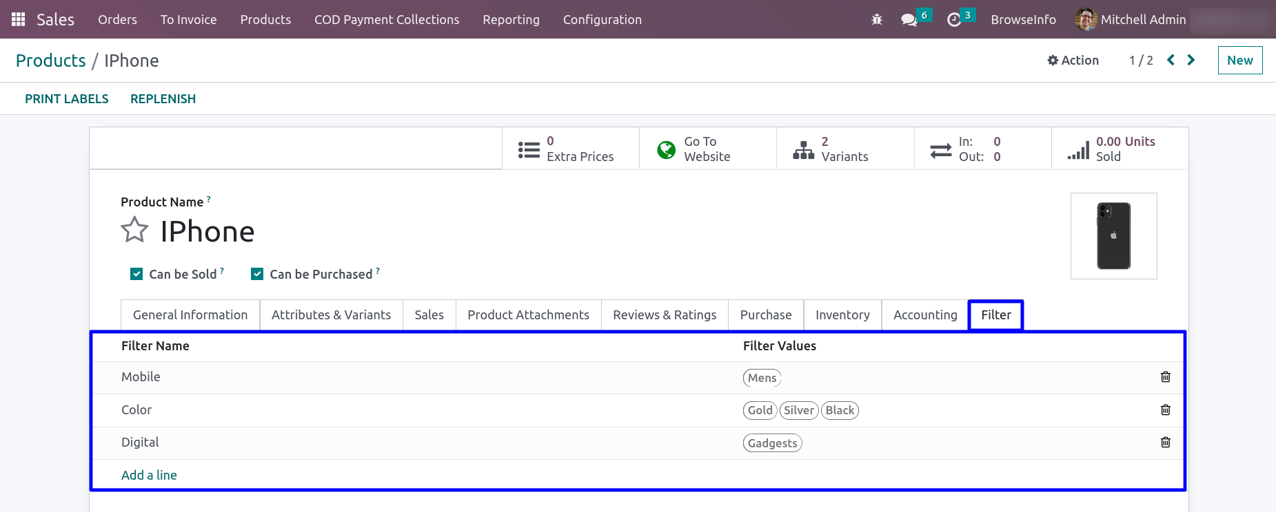This screenshot has width=1276, height=512.
Task: Delete the Mobile filter row
Action: tap(1165, 376)
